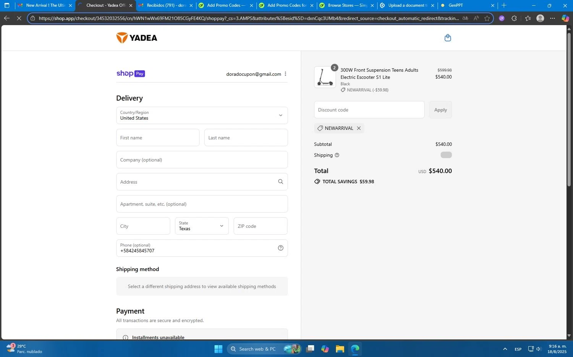Switch to first Add Promo Codes tab
This screenshot has height=357, width=573.
pos(226,5)
